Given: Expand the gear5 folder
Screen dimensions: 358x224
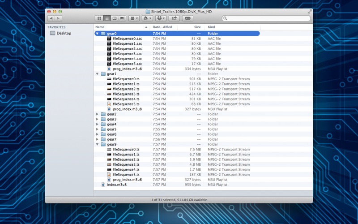Looking at the screenshot, I should [97, 129].
